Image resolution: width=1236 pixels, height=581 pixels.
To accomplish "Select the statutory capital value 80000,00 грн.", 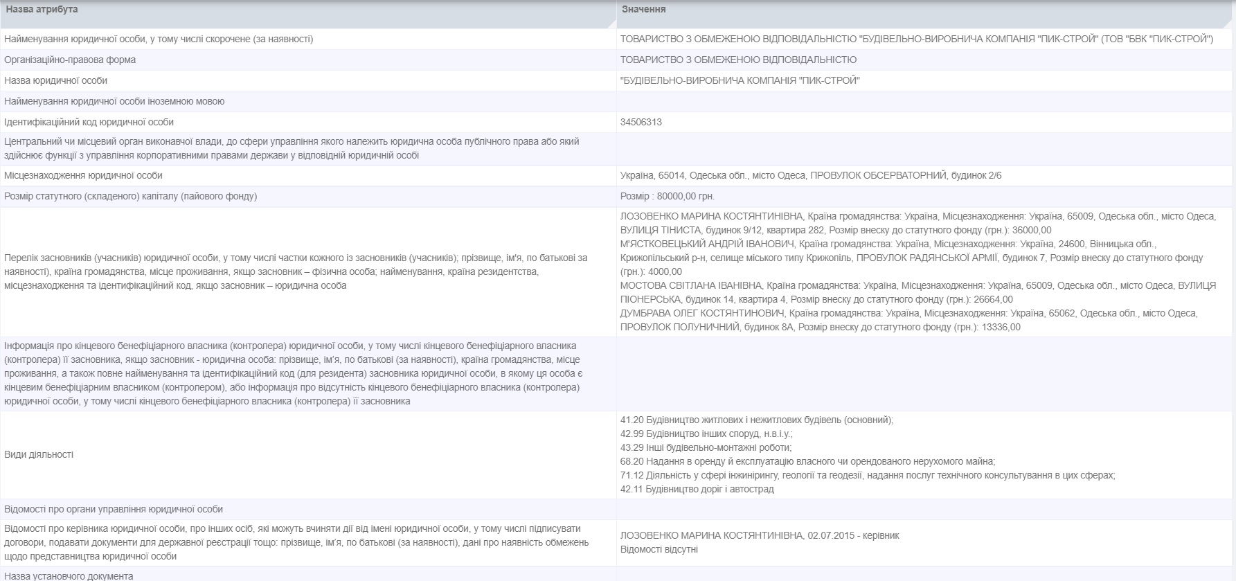I will (668, 197).
